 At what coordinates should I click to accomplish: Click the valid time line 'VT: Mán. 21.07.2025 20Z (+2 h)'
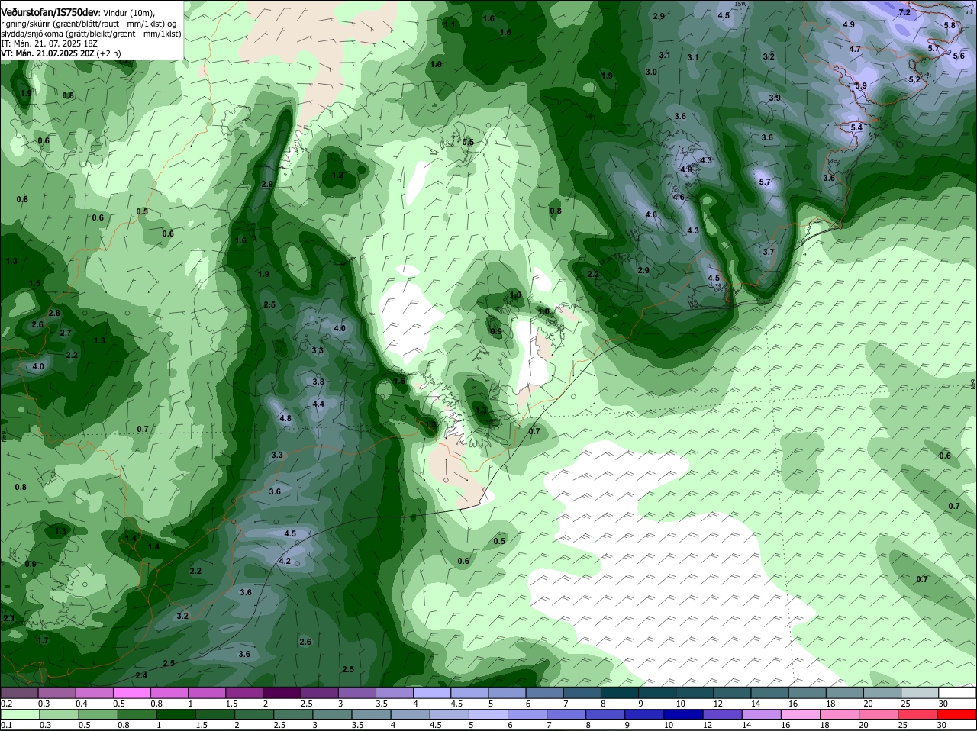(x=60, y=53)
